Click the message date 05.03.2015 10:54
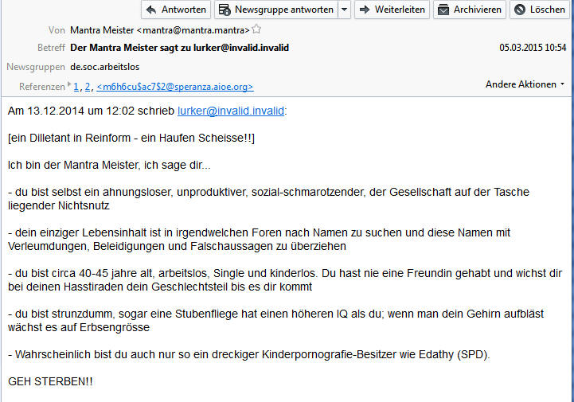Screen dimensions: 574x402 click(x=533, y=48)
